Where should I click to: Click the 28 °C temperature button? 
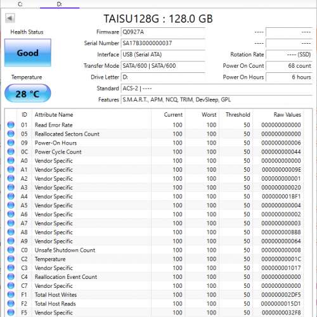click(x=28, y=93)
